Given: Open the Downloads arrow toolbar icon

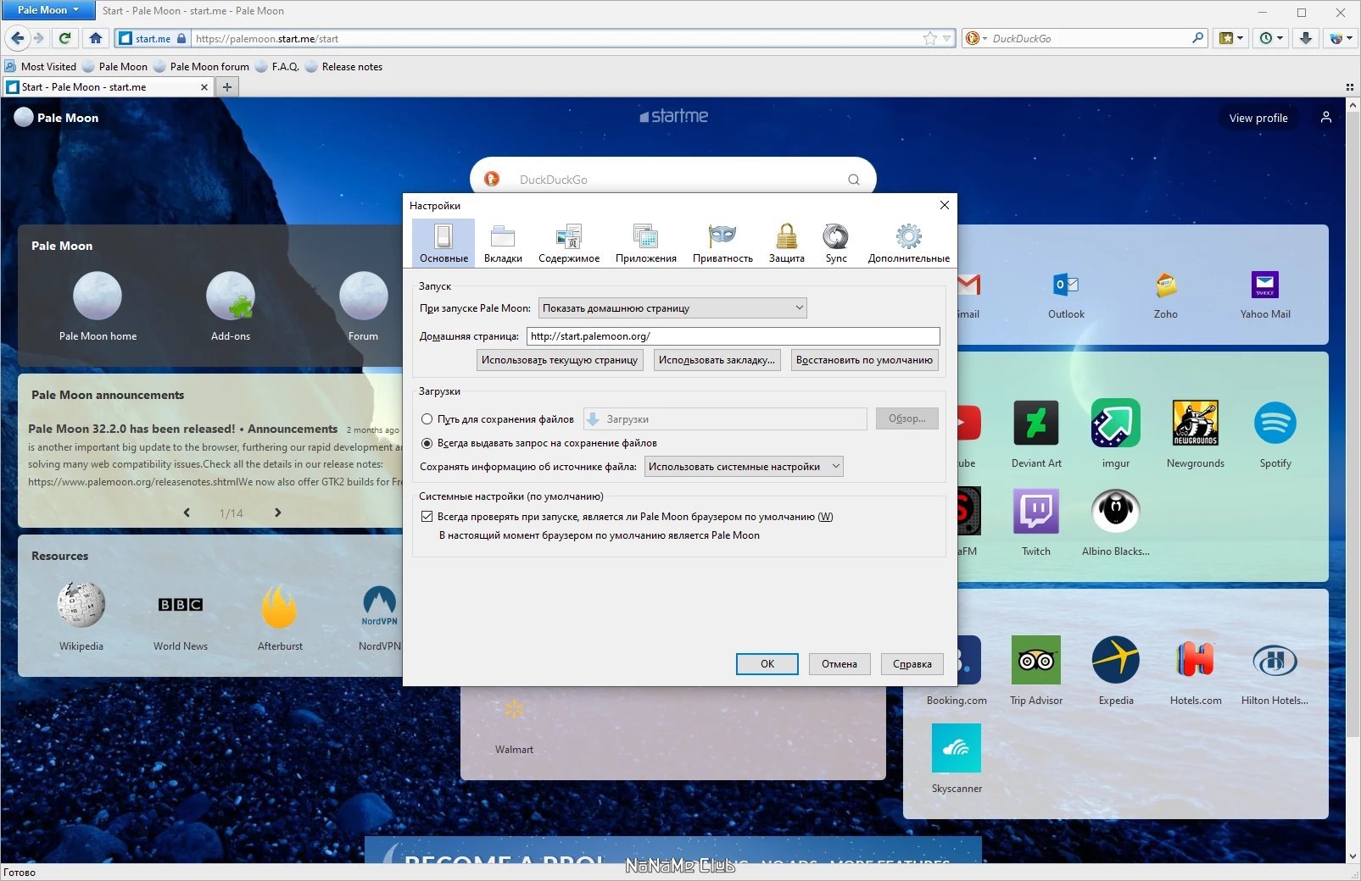Looking at the screenshot, I should [x=1306, y=38].
